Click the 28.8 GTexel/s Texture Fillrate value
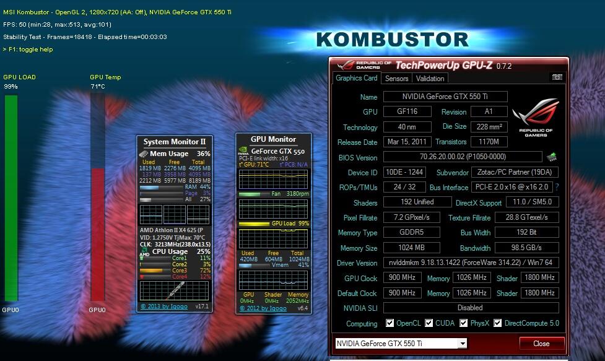 [x=526, y=217]
